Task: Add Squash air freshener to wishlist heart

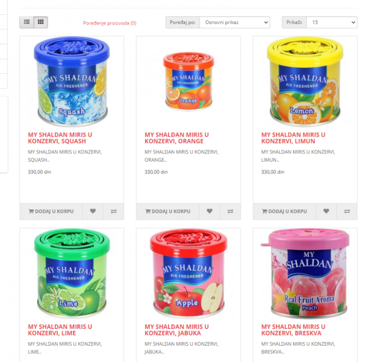Action: (93, 211)
